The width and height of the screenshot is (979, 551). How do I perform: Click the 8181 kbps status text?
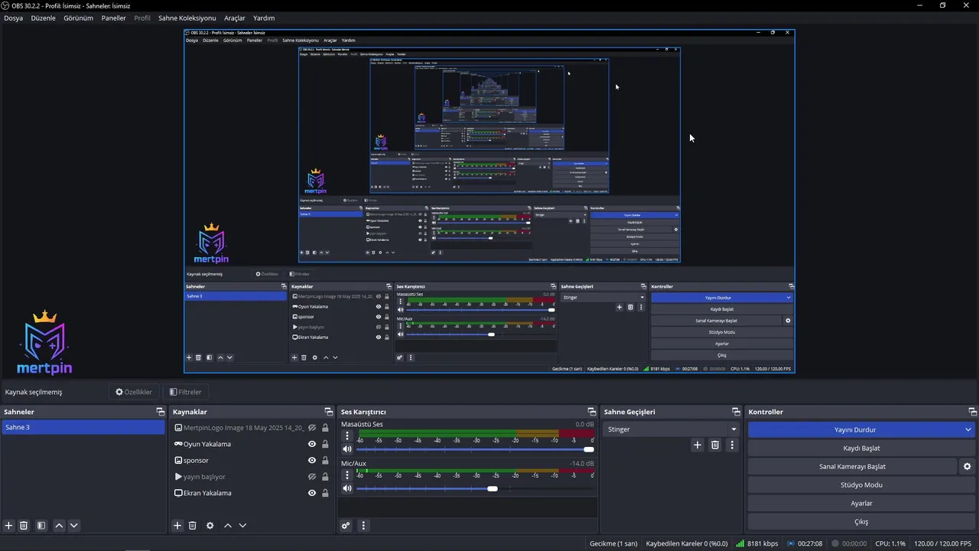(763, 543)
